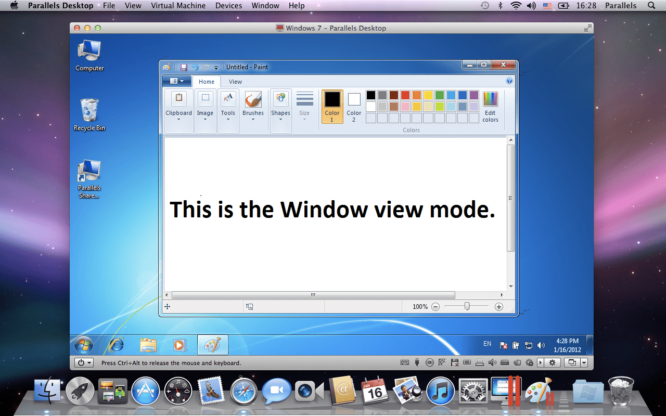Click the Show desktop strip at the taskbar edge
This screenshot has height=416, width=666.
(x=590, y=345)
